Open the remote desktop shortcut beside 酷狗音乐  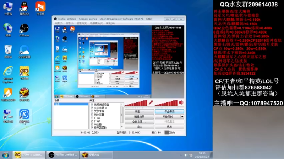pyautogui.click(x=8, y=116)
